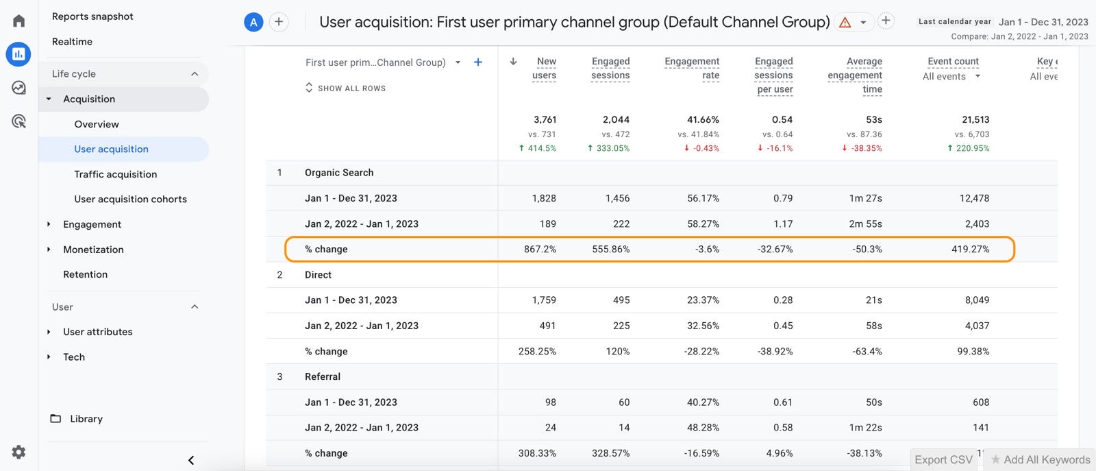The image size is (1096, 471).
Task: Open the First user channel group dropdown
Action: [458, 62]
